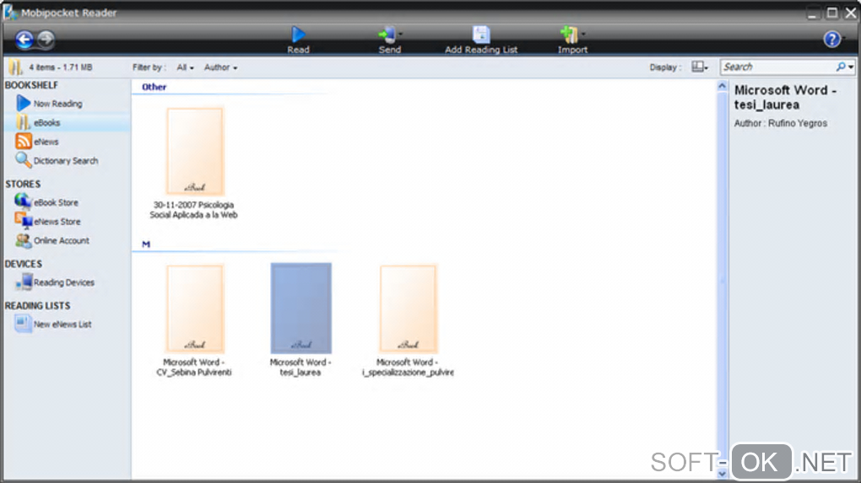Click the bookshelf books icon beside item count
The width and height of the screenshot is (861, 483).
[x=15, y=67]
